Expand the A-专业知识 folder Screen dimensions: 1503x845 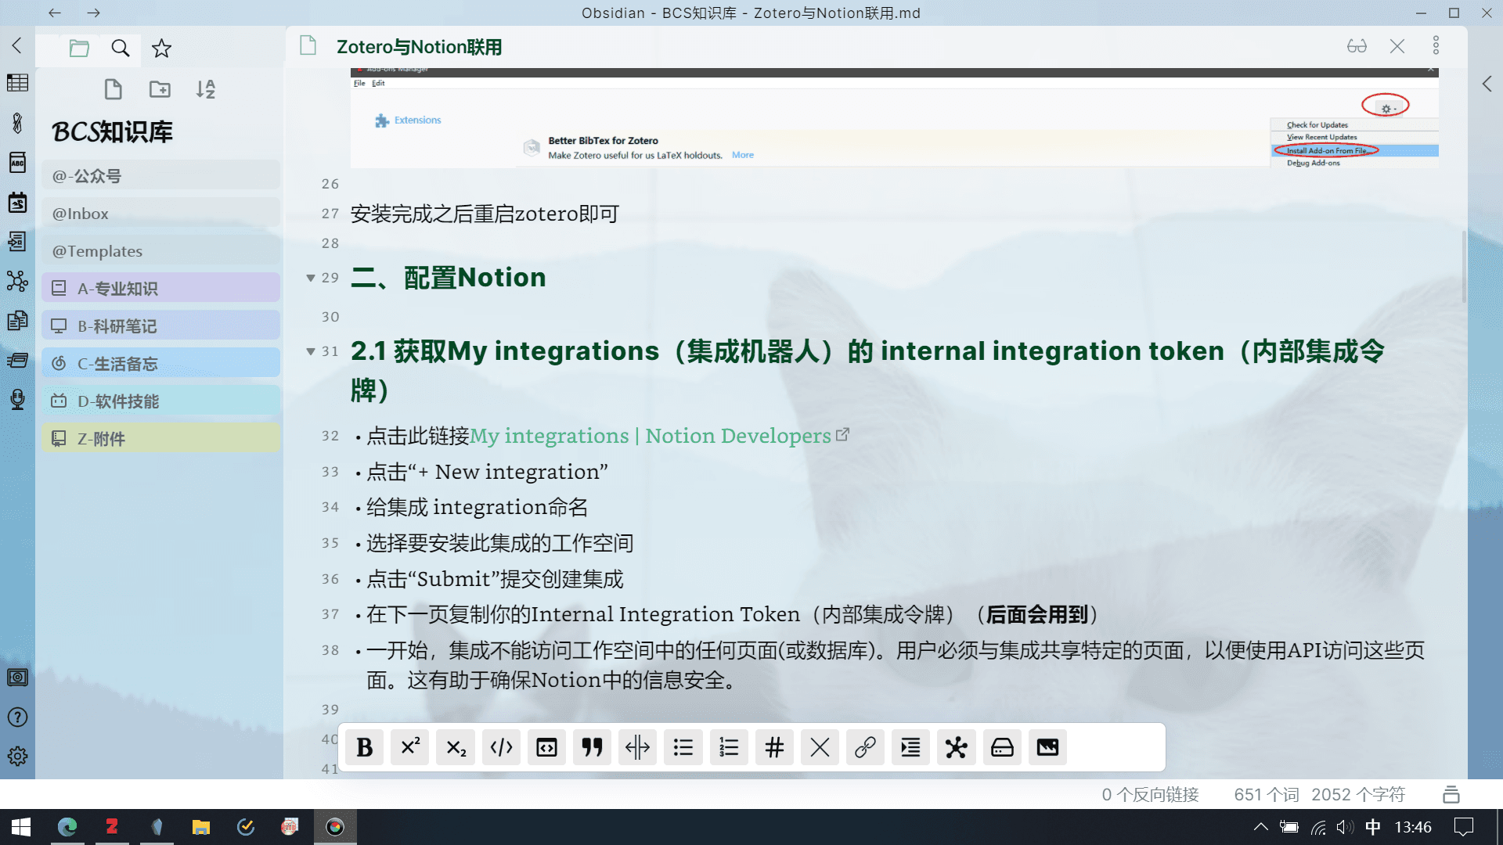click(x=161, y=288)
